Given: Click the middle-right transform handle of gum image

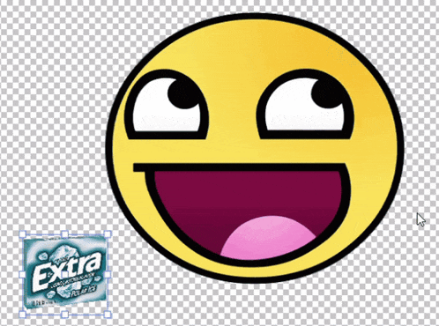Looking at the screenshot, I should [108, 275].
